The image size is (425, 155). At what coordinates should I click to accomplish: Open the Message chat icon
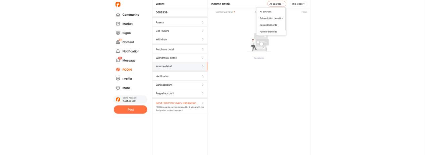coord(118,61)
